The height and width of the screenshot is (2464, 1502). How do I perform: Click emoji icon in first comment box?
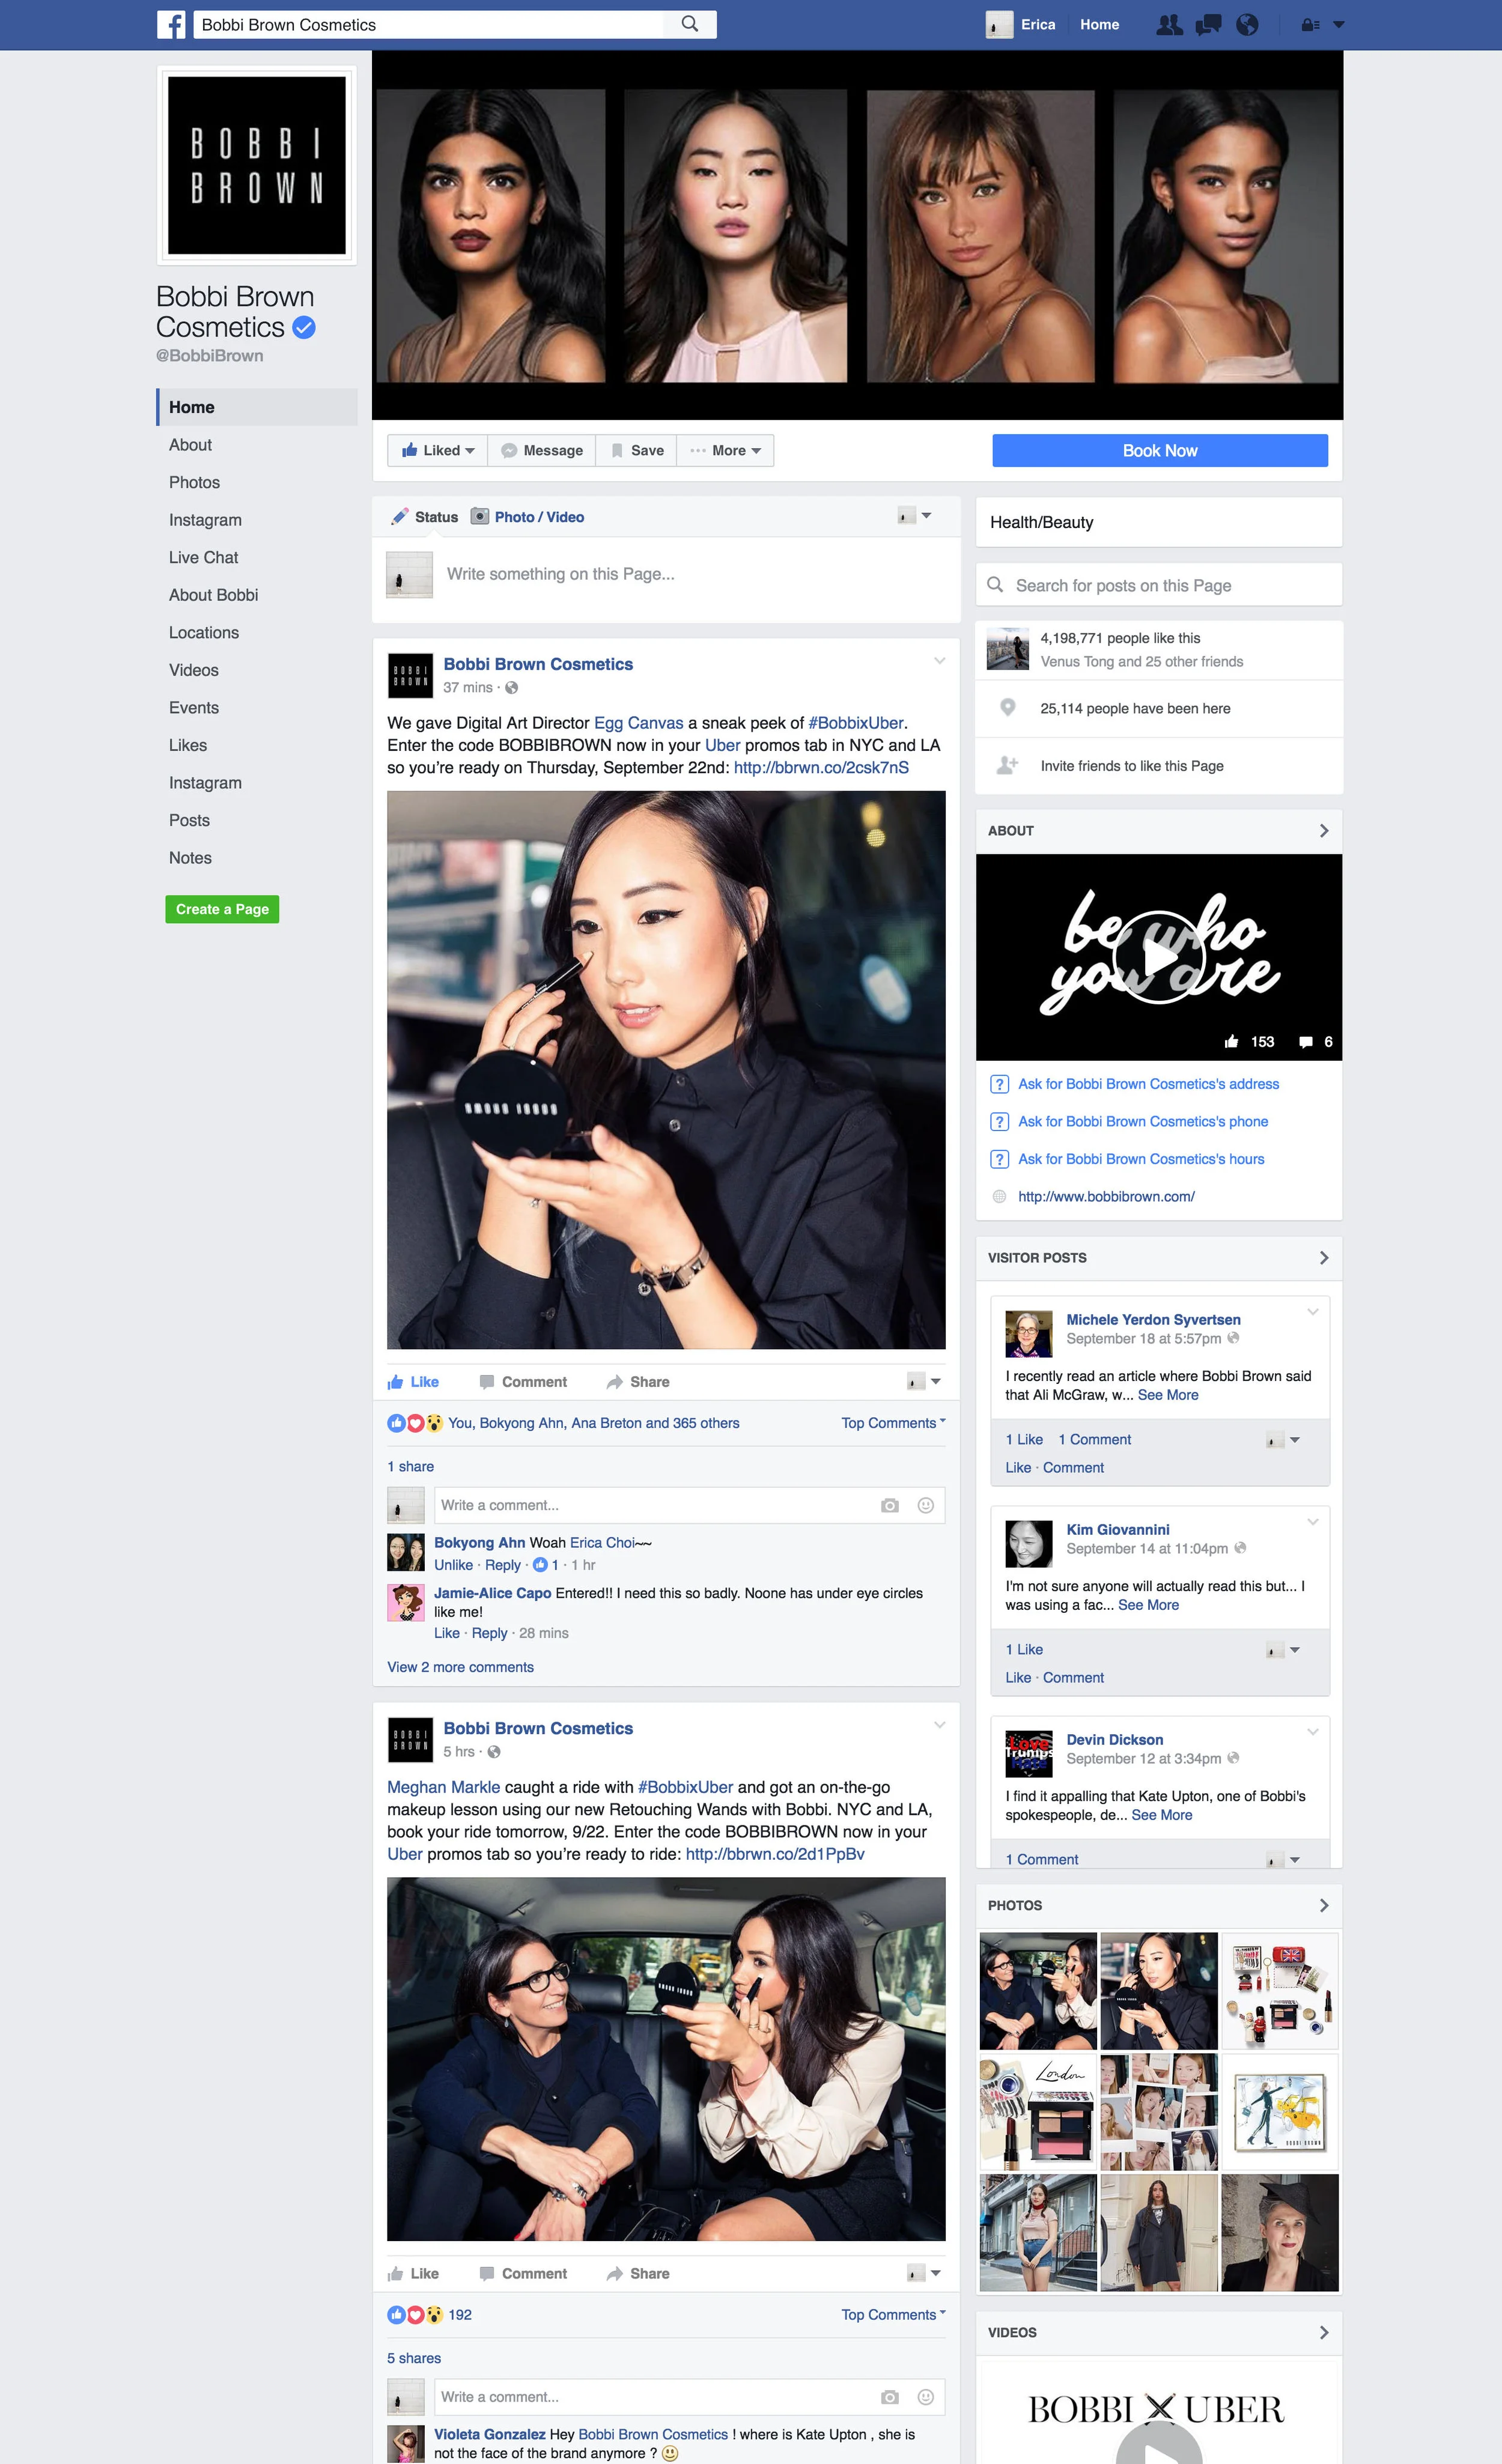pyautogui.click(x=925, y=1505)
